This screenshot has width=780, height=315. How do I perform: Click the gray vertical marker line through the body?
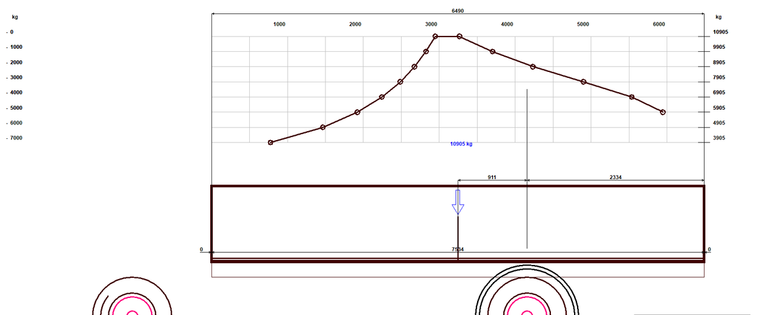click(x=527, y=169)
